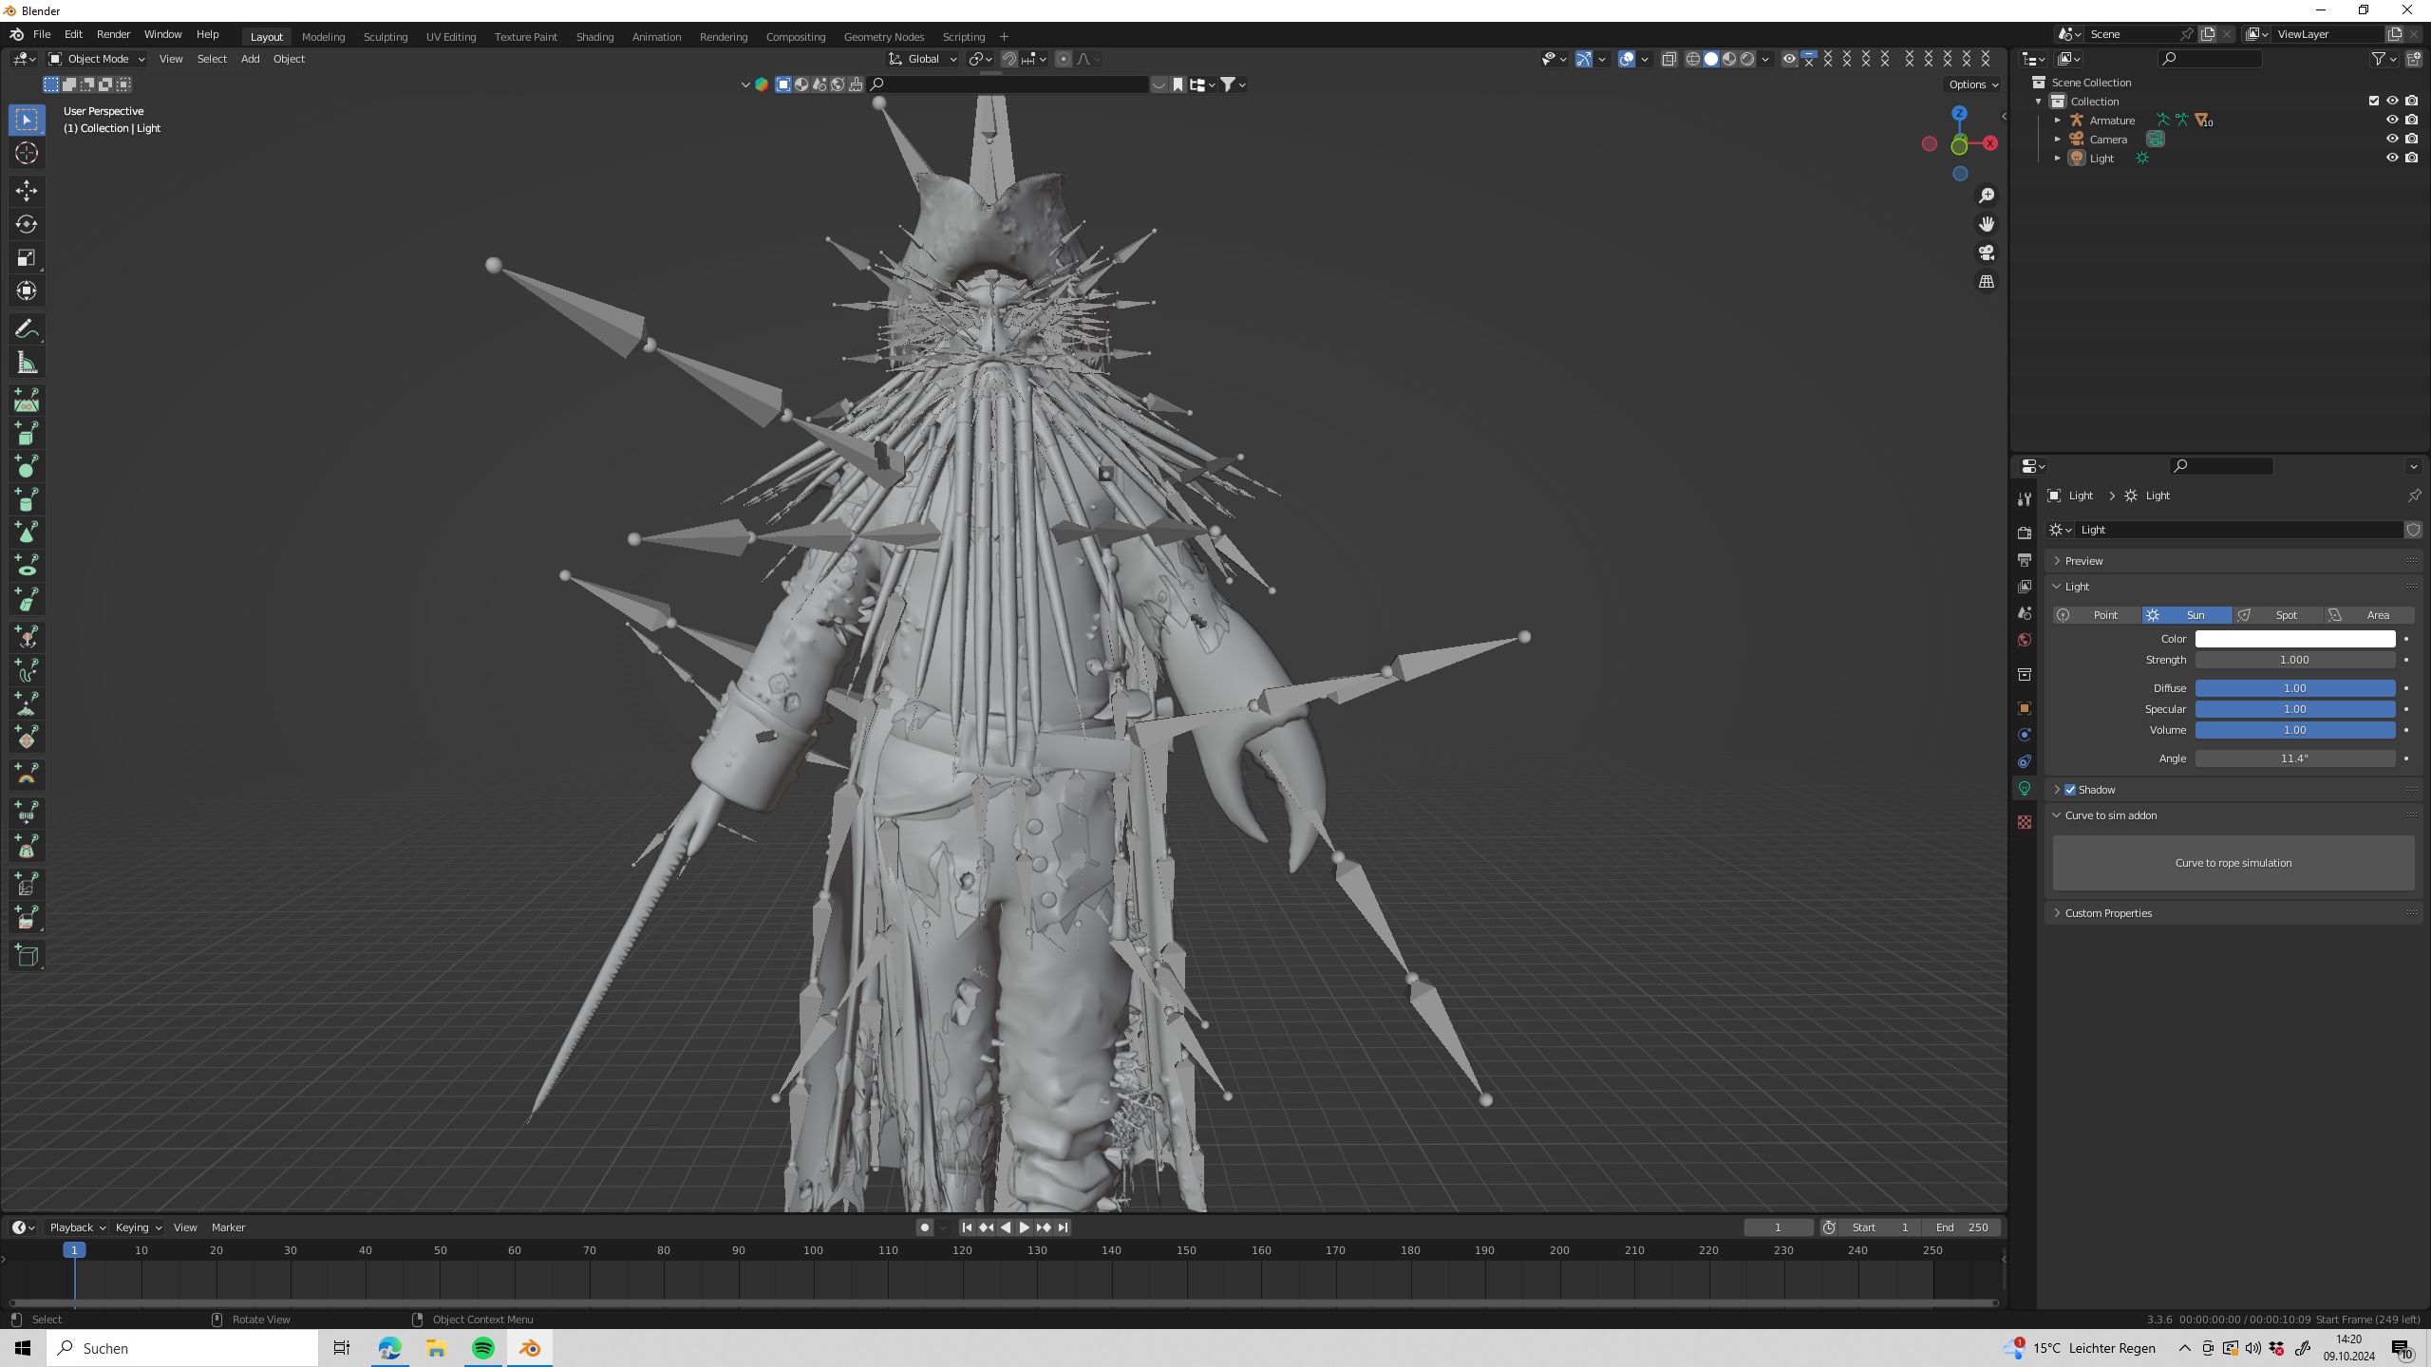
Task: Select the Rotate tool
Action: (x=27, y=224)
